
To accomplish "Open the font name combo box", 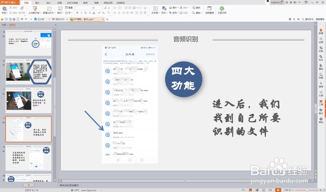I will pyautogui.click(x=83, y=8).
